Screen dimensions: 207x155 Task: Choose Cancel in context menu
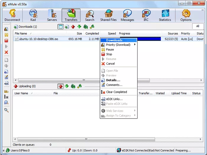pyautogui.click(x=118, y=64)
